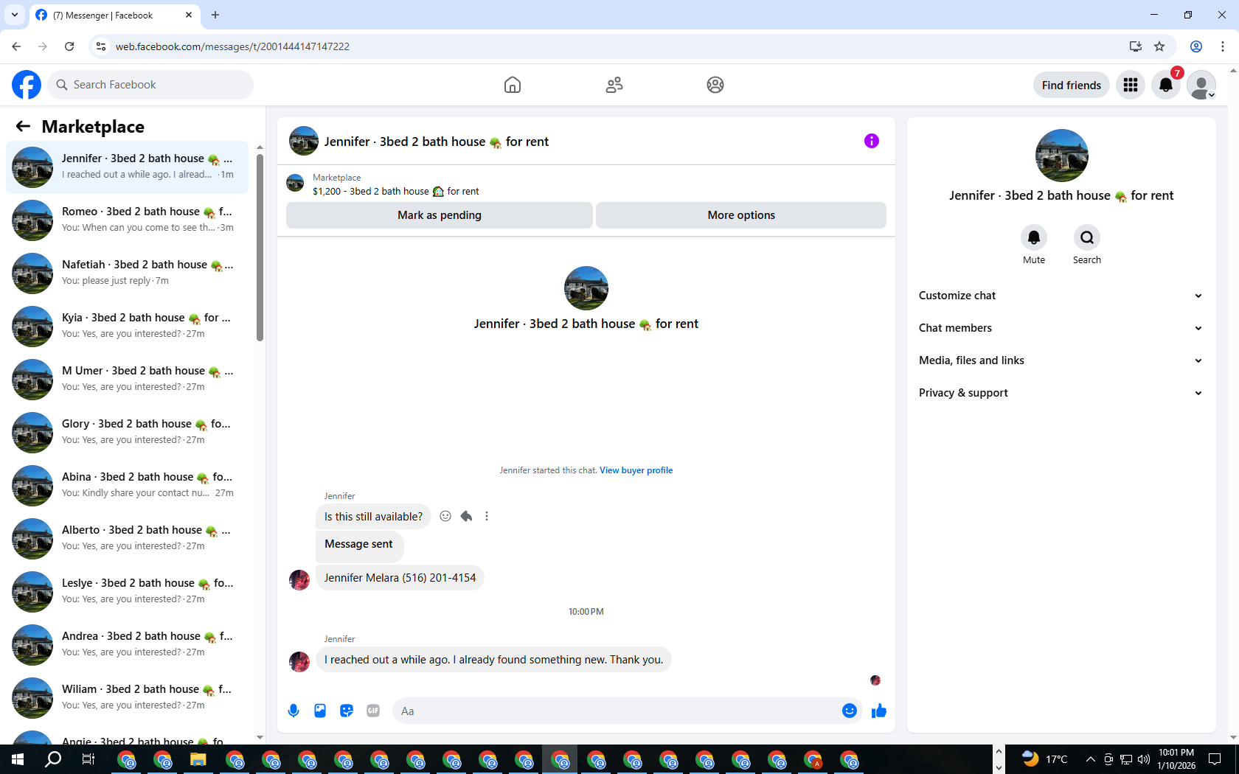1239x774 pixels.
Task: Show hidden system tray icons
Action: (x=1090, y=759)
